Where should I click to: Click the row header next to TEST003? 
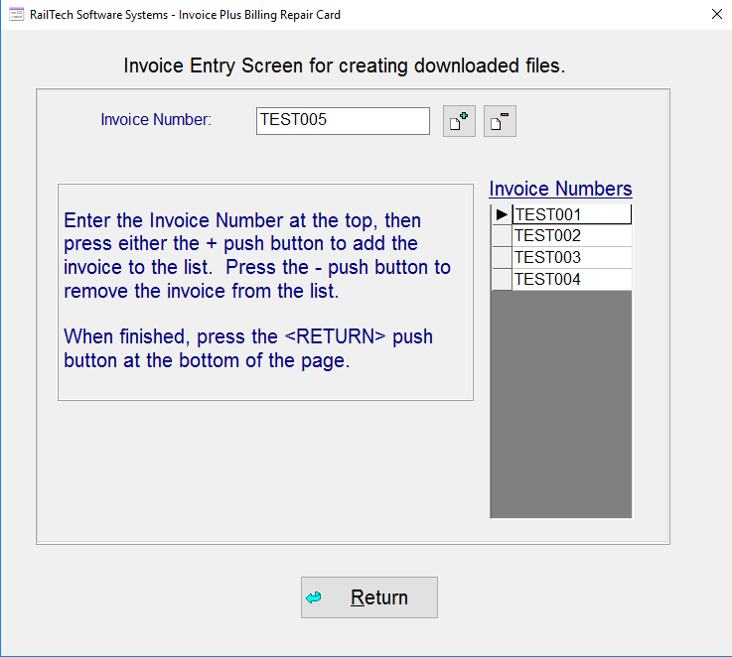[502, 258]
